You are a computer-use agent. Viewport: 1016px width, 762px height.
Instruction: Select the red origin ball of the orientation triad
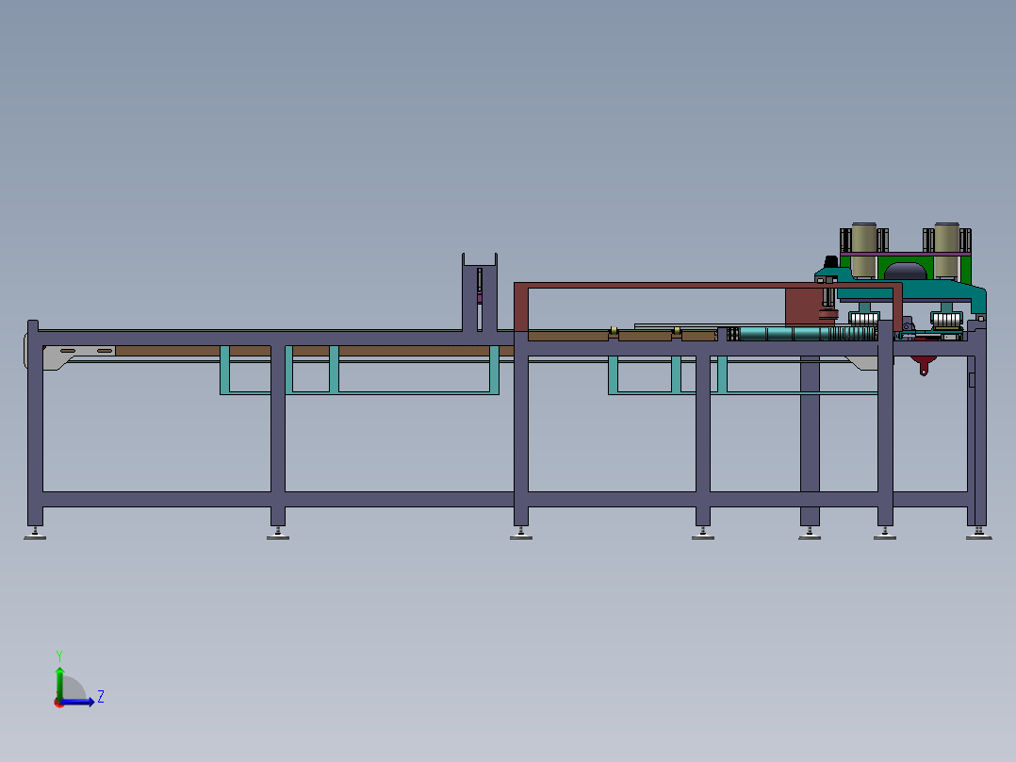(x=59, y=703)
